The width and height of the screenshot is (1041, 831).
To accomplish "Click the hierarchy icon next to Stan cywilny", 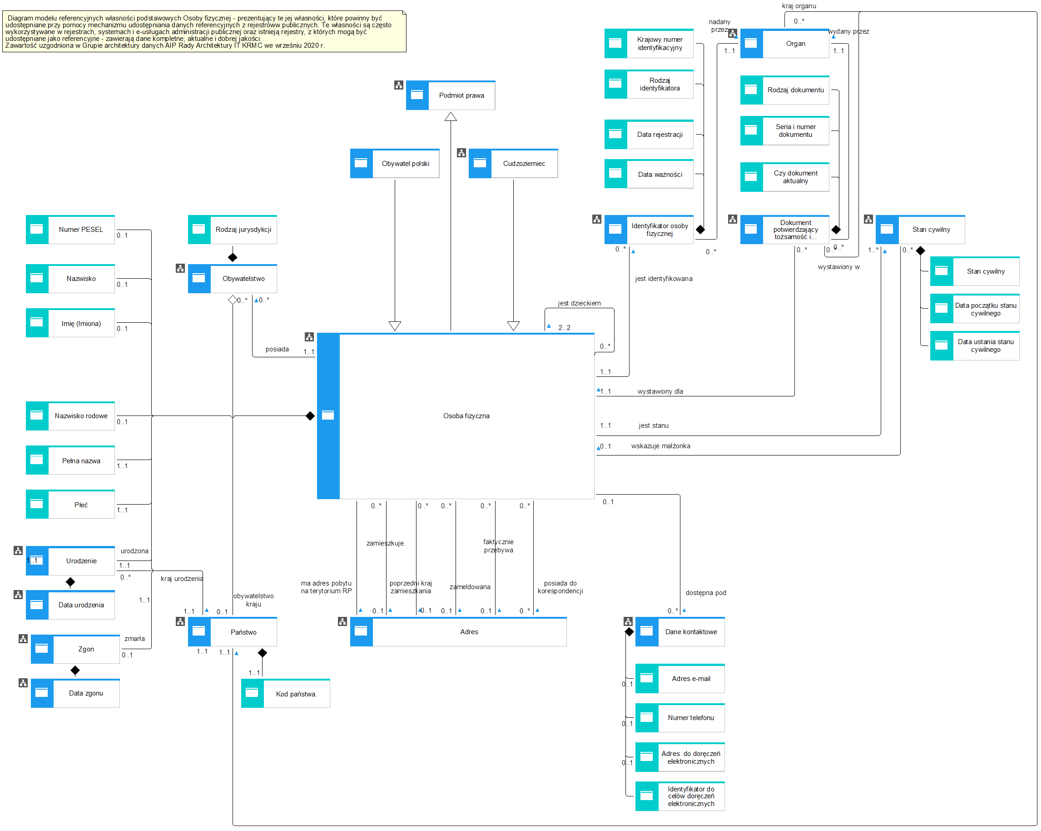I will [868, 219].
